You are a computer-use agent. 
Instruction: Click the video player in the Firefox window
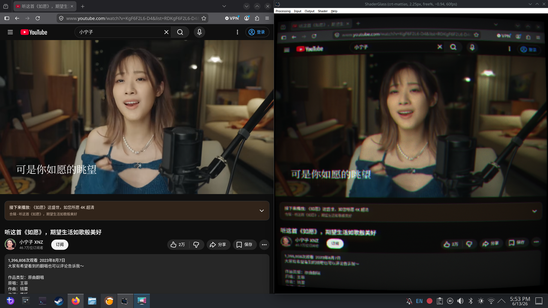137,117
